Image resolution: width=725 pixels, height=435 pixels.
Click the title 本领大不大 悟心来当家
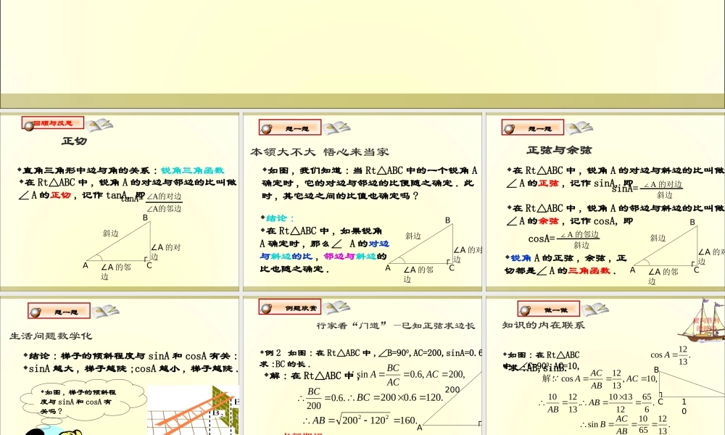click(320, 152)
